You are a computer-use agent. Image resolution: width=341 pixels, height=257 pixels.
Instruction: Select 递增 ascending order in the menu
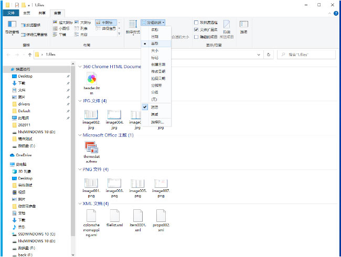click(x=156, y=107)
